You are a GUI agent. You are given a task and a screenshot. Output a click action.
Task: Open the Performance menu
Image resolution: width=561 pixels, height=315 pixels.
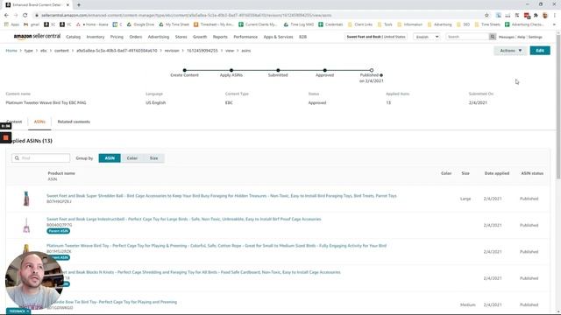coord(245,37)
